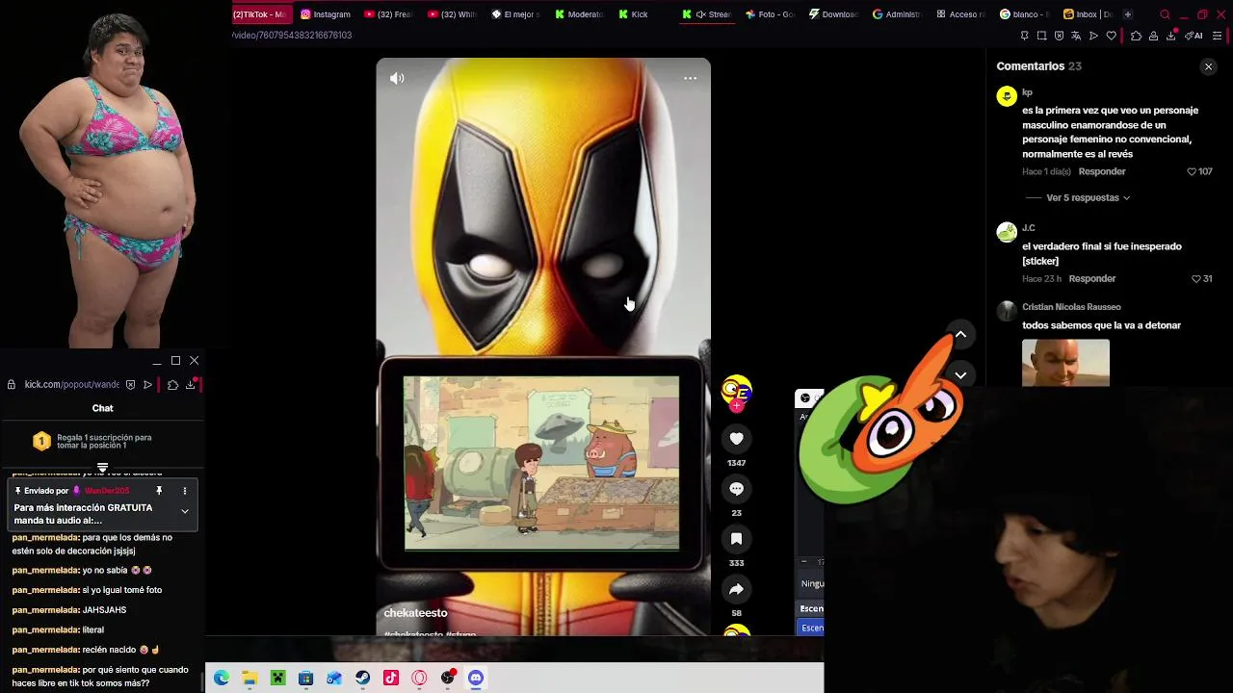Switch to the TikTok browser tab
The image size is (1233, 693).
coord(260,14)
